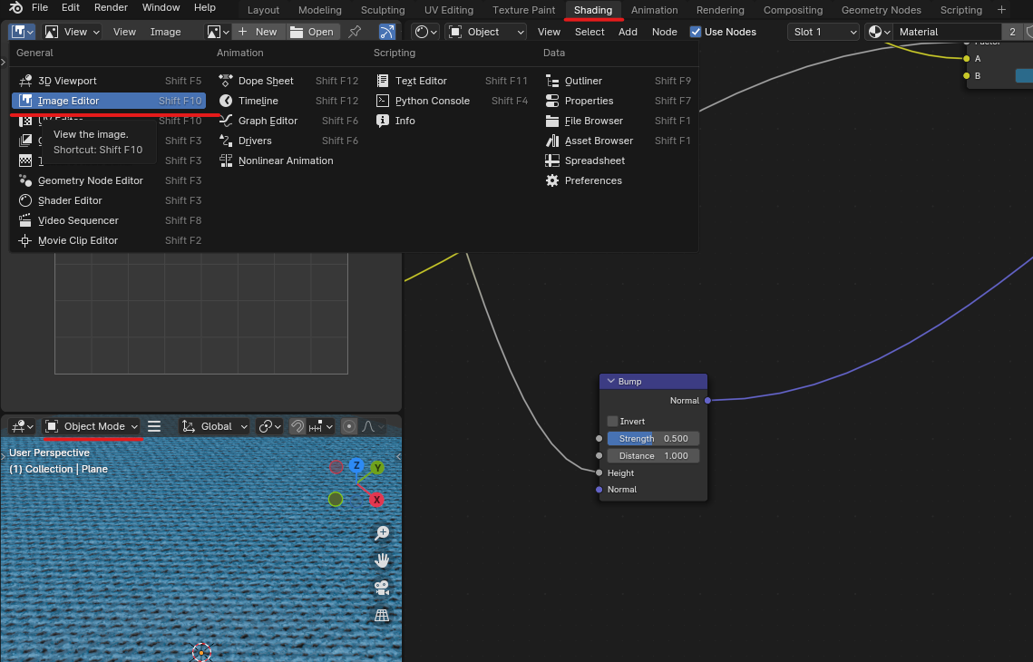Click the Properties editor icon
The image size is (1033, 662).
[x=552, y=101]
